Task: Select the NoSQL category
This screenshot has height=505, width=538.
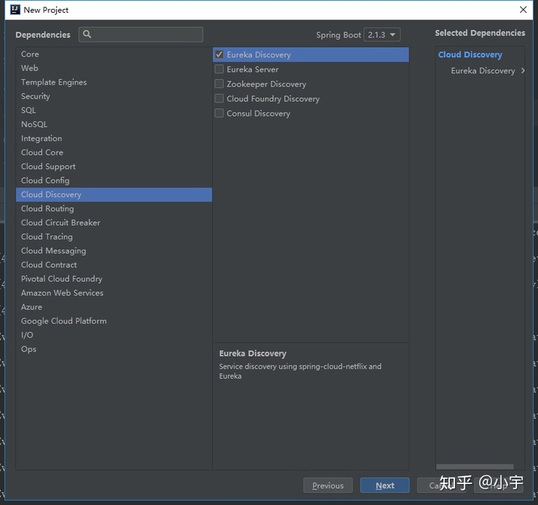Action: point(114,125)
